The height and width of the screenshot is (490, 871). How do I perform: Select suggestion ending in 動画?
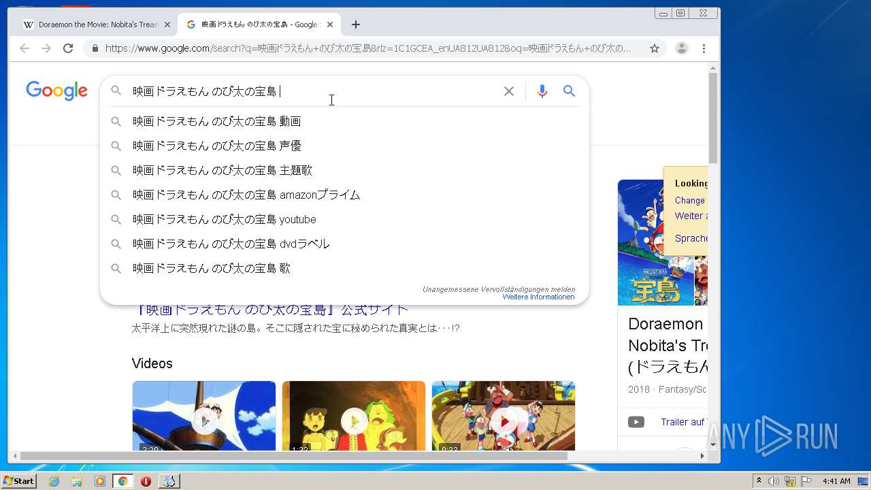(x=344, y=121)
